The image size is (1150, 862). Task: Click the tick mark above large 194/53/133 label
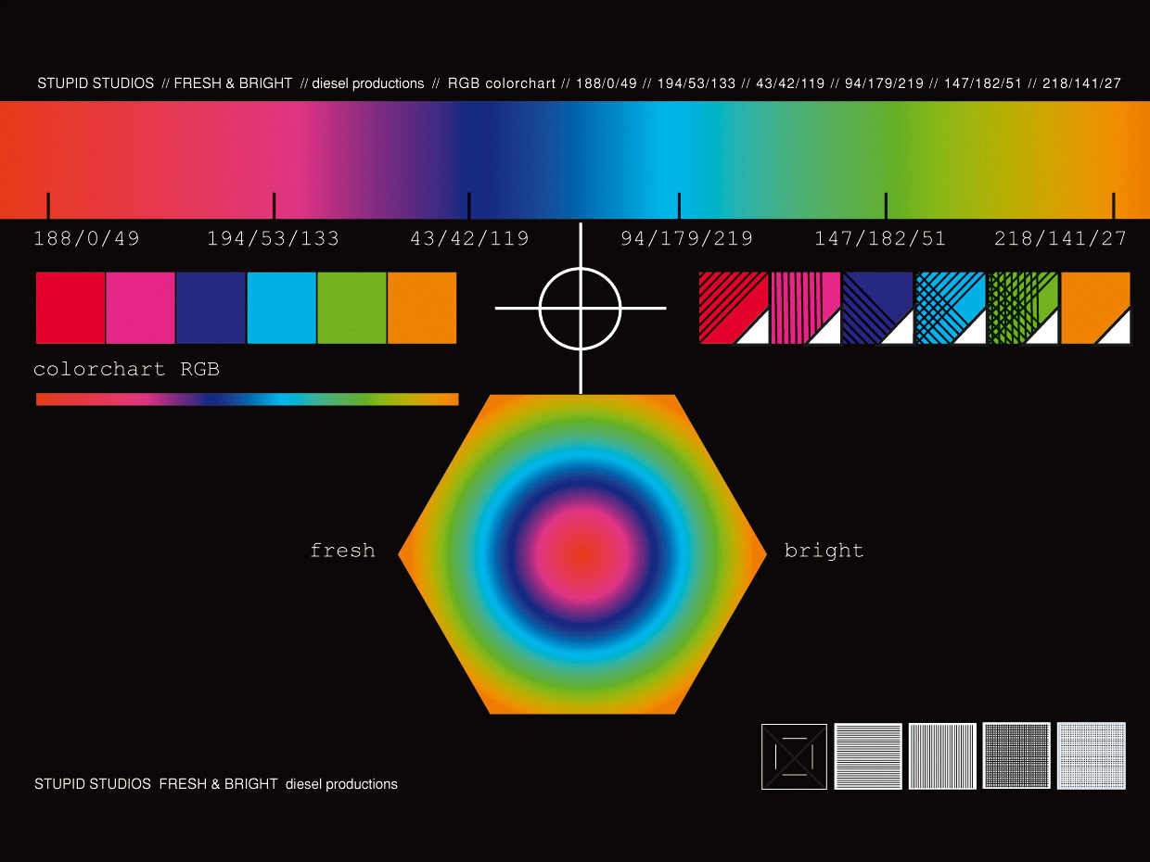[275, 206]
